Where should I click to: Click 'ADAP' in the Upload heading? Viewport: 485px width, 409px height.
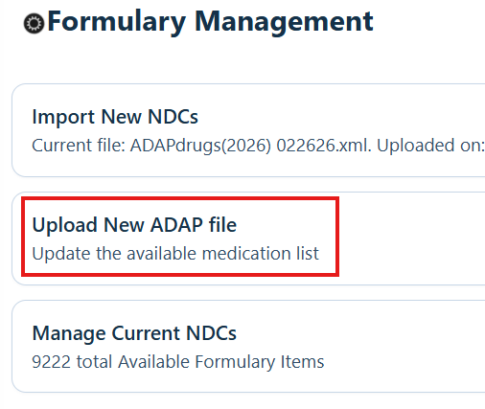pos(176,225)
